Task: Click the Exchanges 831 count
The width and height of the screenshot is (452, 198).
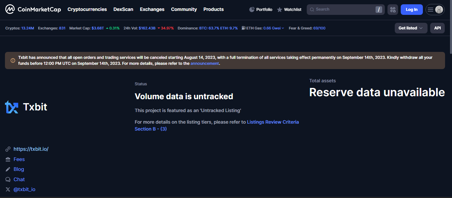Action: [x=62, y=28]
